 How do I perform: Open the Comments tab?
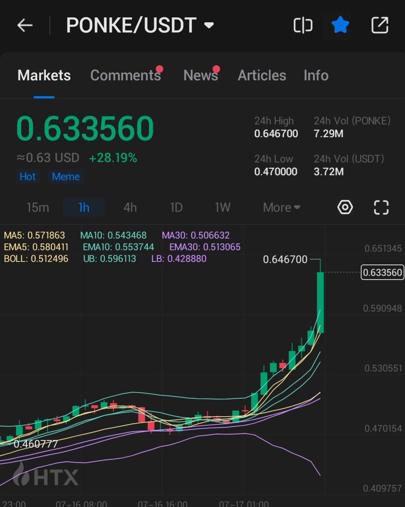pos(125,76)
